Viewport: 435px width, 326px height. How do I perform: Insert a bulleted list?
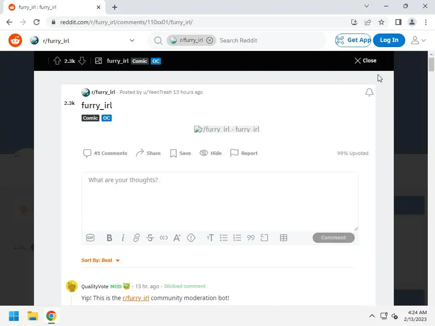(223, 238)
